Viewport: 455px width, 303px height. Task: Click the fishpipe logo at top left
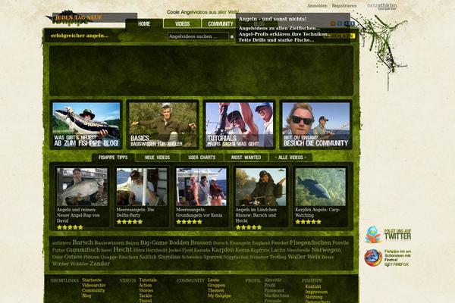click(70, 19)
